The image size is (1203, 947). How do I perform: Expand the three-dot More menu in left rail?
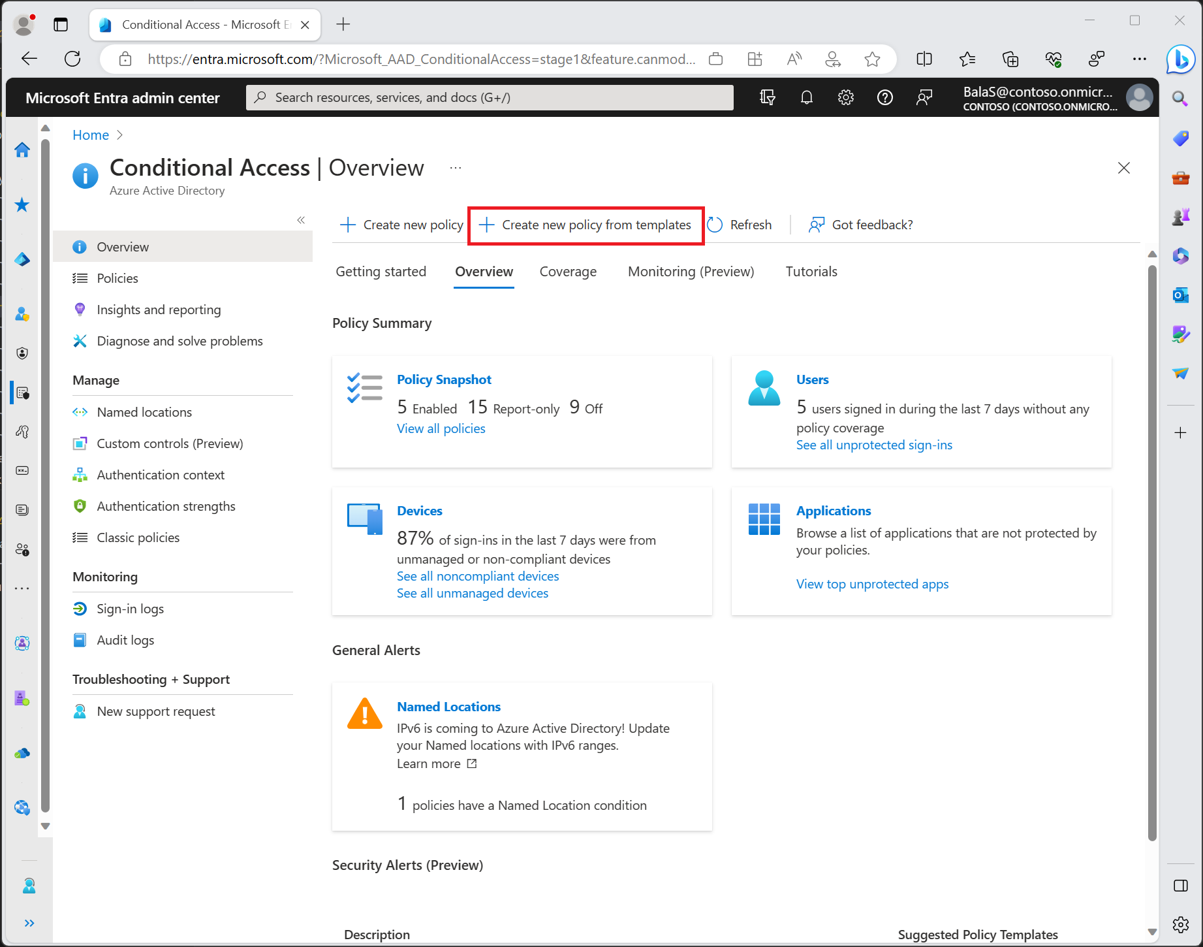(x=22, y=588)
